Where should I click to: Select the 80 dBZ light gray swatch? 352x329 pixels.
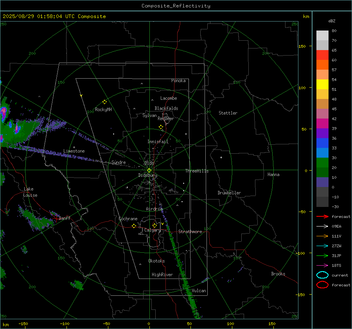[322, 36]
